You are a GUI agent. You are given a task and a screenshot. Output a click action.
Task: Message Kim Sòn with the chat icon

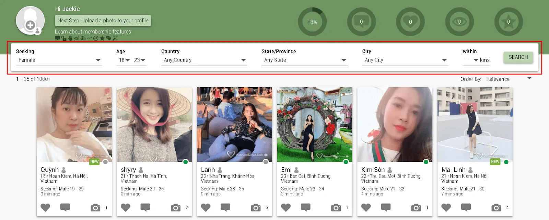(386, 207)
